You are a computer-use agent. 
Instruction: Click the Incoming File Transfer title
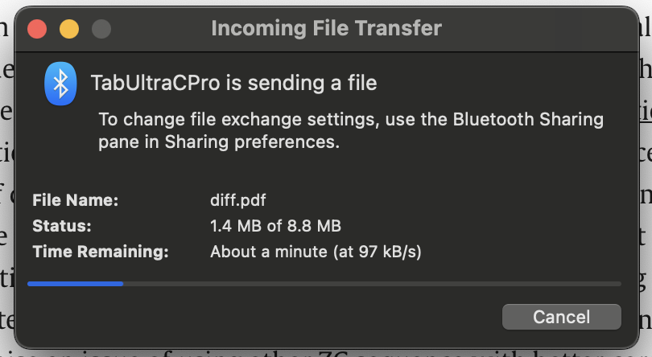326,29
